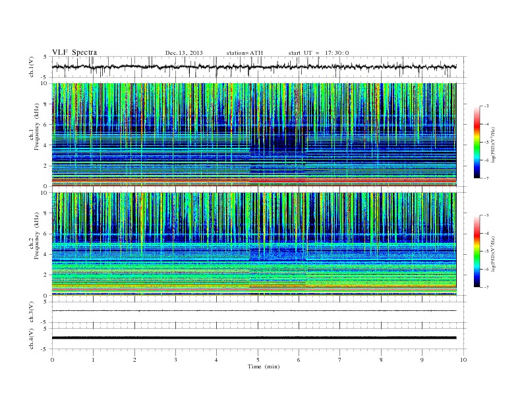Click the "VLF Spectra" plot title
The height and width of the screenshot is (404, 522).
click(x=74, y=52)
